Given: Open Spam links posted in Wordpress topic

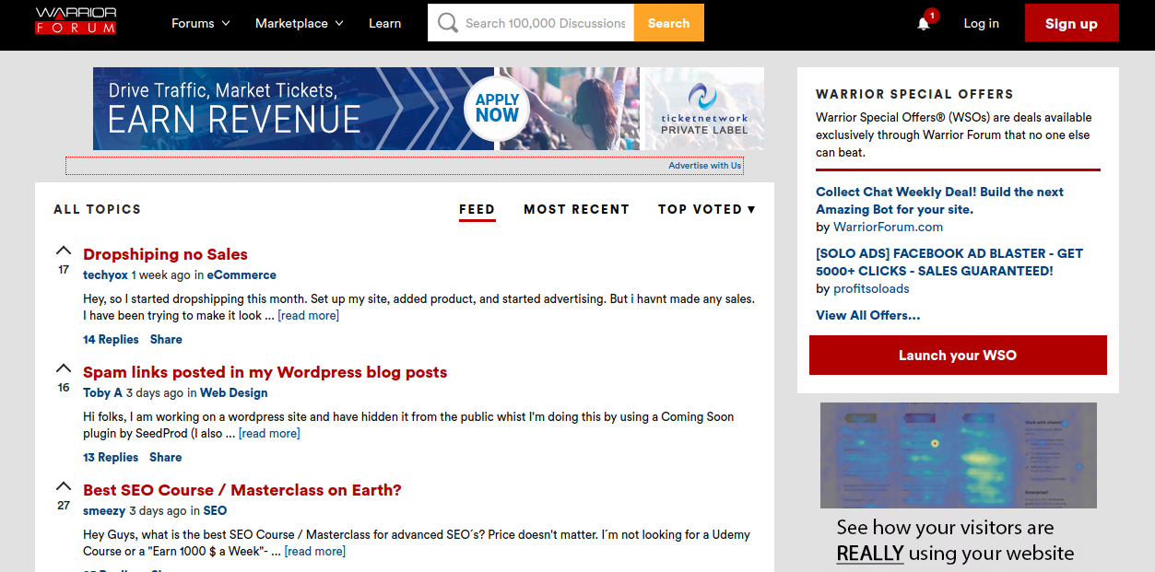Looking at the screenshot, I should coord(265,372).
